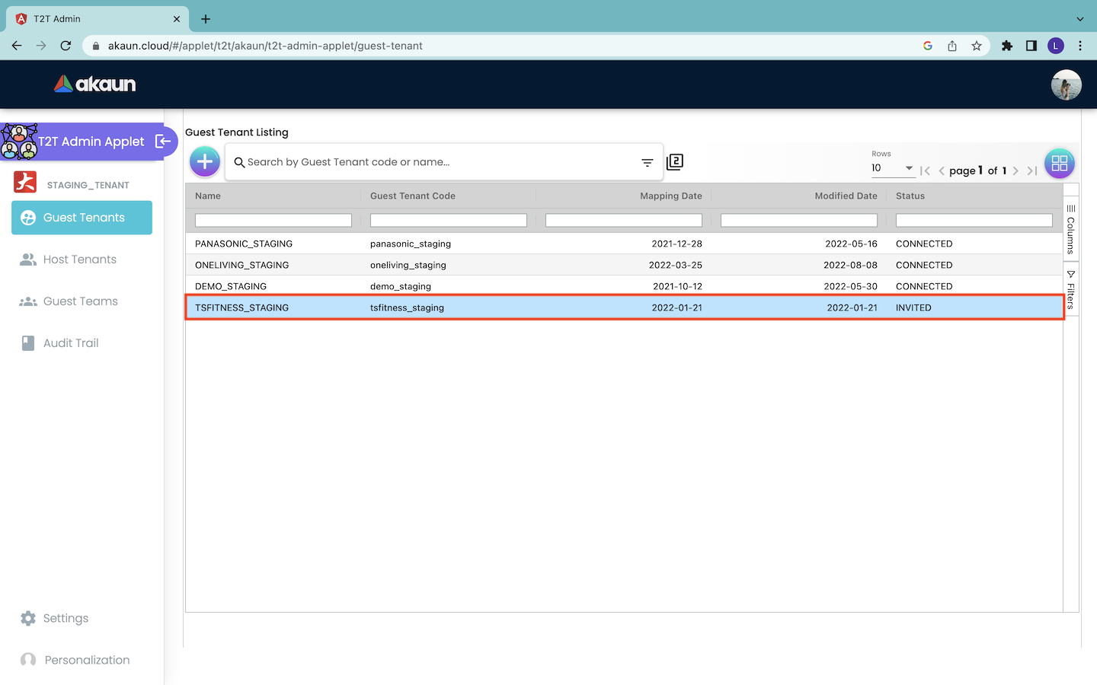This screenshot has width=1097, height=685.
Task: Open the advanced search filter icon
Action: pyautogui.click(x=647, y=162)
